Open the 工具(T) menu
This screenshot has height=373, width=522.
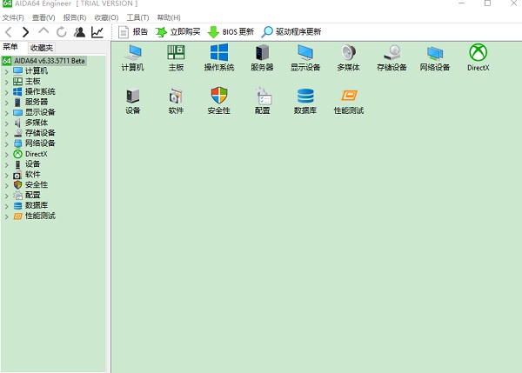[137, 17]
